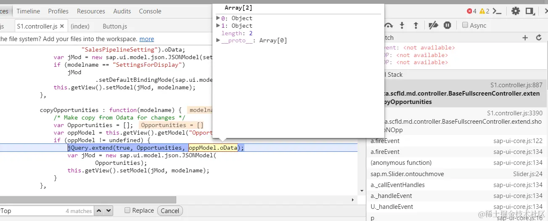Click the yellow warning count icon
The image size is (548, 221).
pos(482,11)
